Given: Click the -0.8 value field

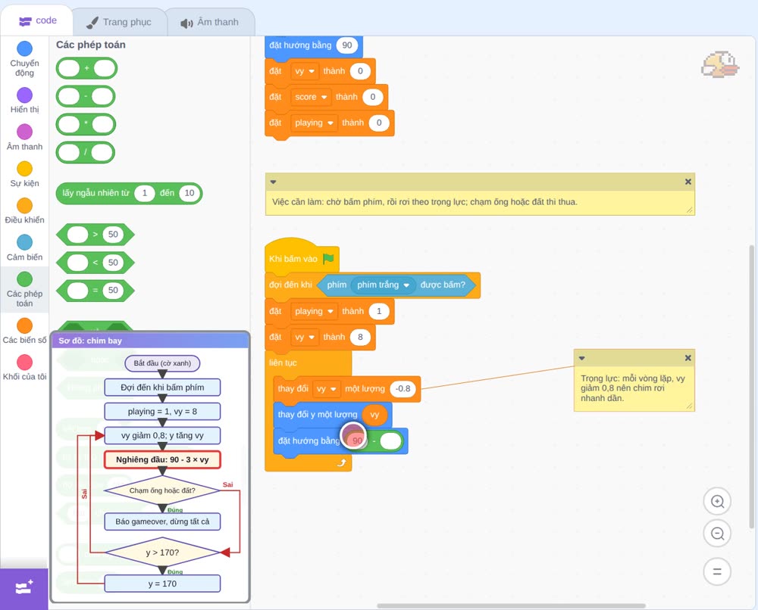Looking at the screenshot, I should tap(402, 389).
